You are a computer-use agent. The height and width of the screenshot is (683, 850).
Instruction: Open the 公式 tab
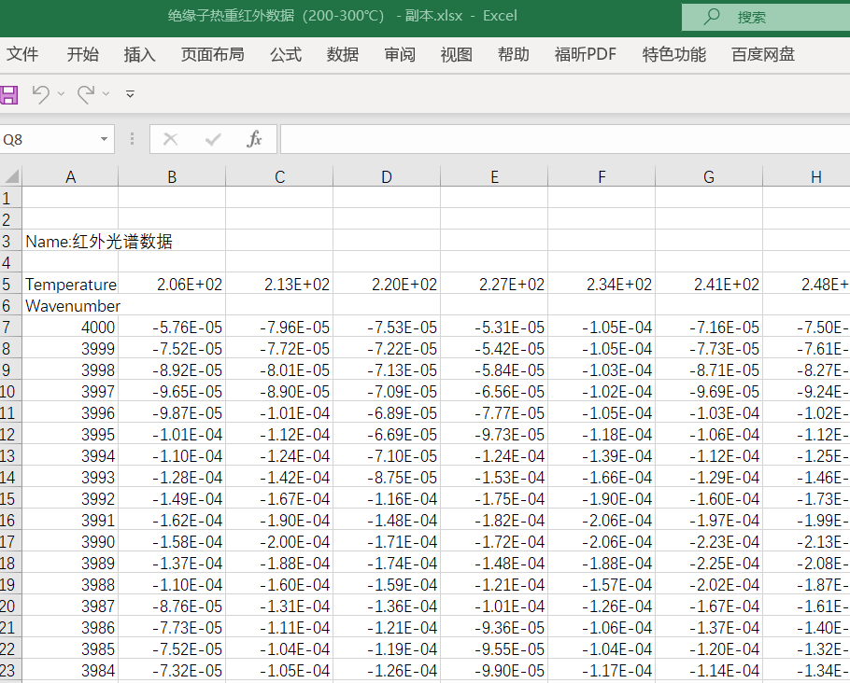click(x=286, y=54)
